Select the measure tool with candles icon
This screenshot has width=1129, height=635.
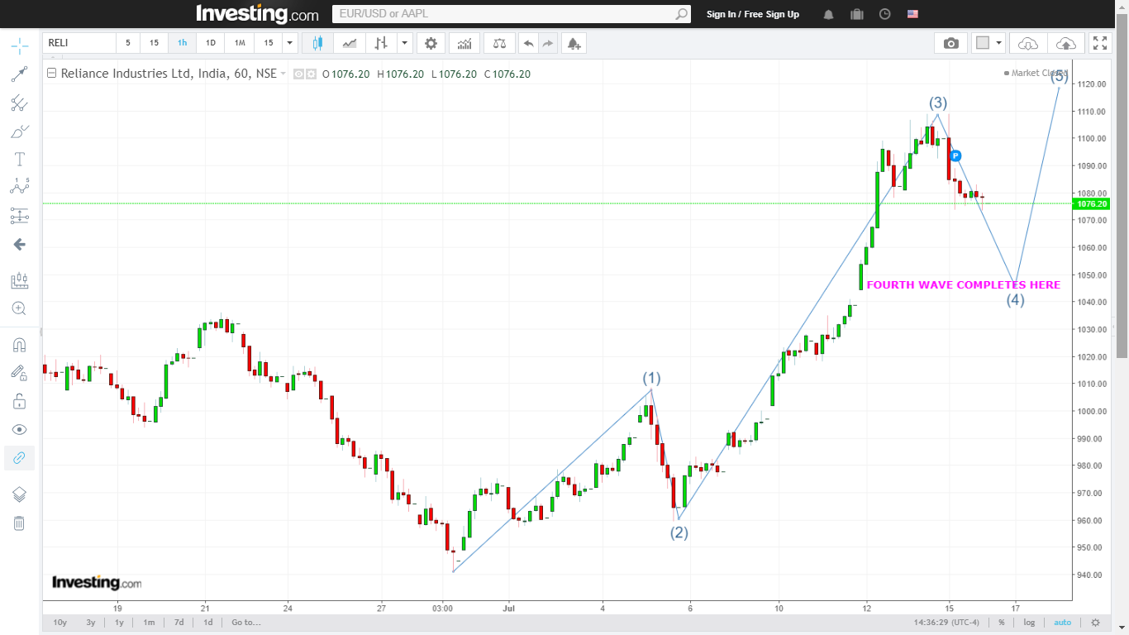19,281
